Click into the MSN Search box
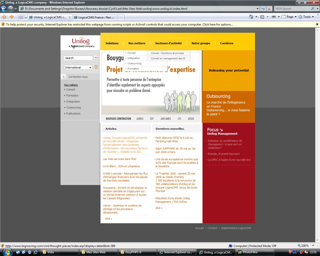 pyautogui.click(x=292, y=8)
